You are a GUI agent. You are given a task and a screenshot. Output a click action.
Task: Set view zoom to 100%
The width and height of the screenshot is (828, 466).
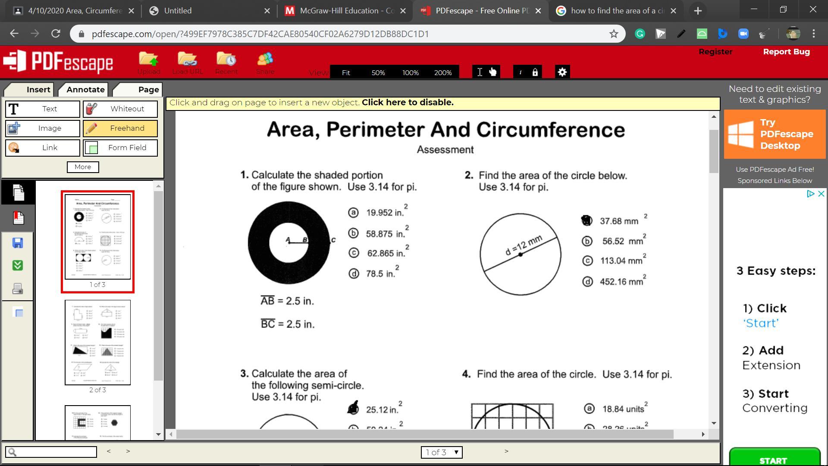click(410, 72)
